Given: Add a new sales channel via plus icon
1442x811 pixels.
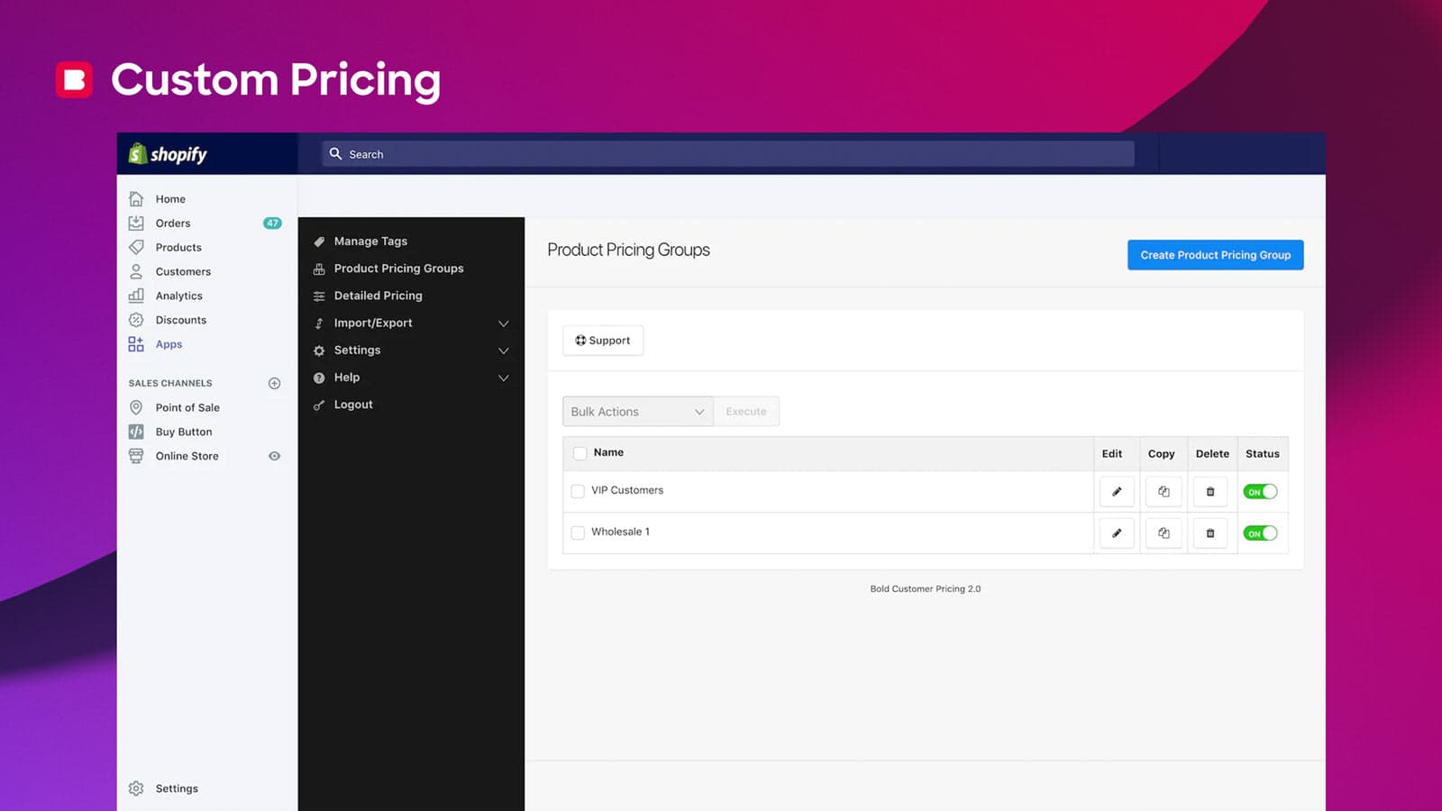Looking at the screenshot, I should pos(273,383).
